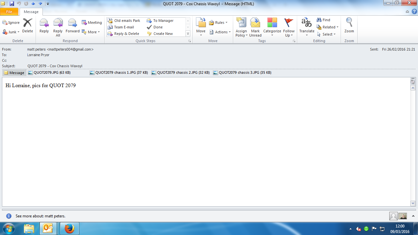
Task: Minimize the ribbon with the caret arrow
Action: click(x=407, y=12)
